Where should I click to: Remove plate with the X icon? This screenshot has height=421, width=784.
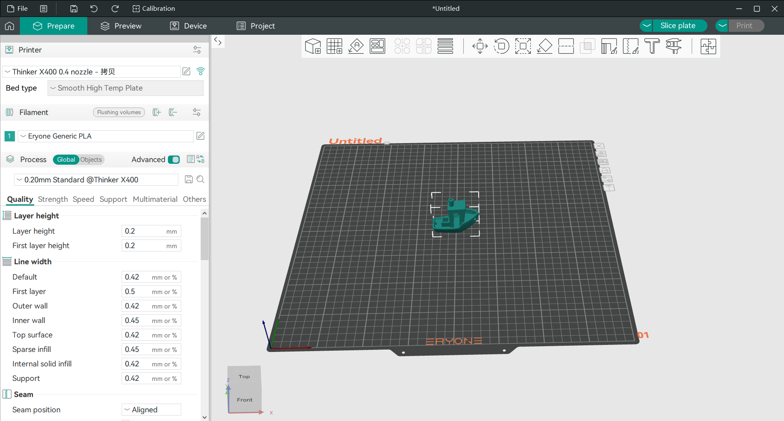click(599, 146)
